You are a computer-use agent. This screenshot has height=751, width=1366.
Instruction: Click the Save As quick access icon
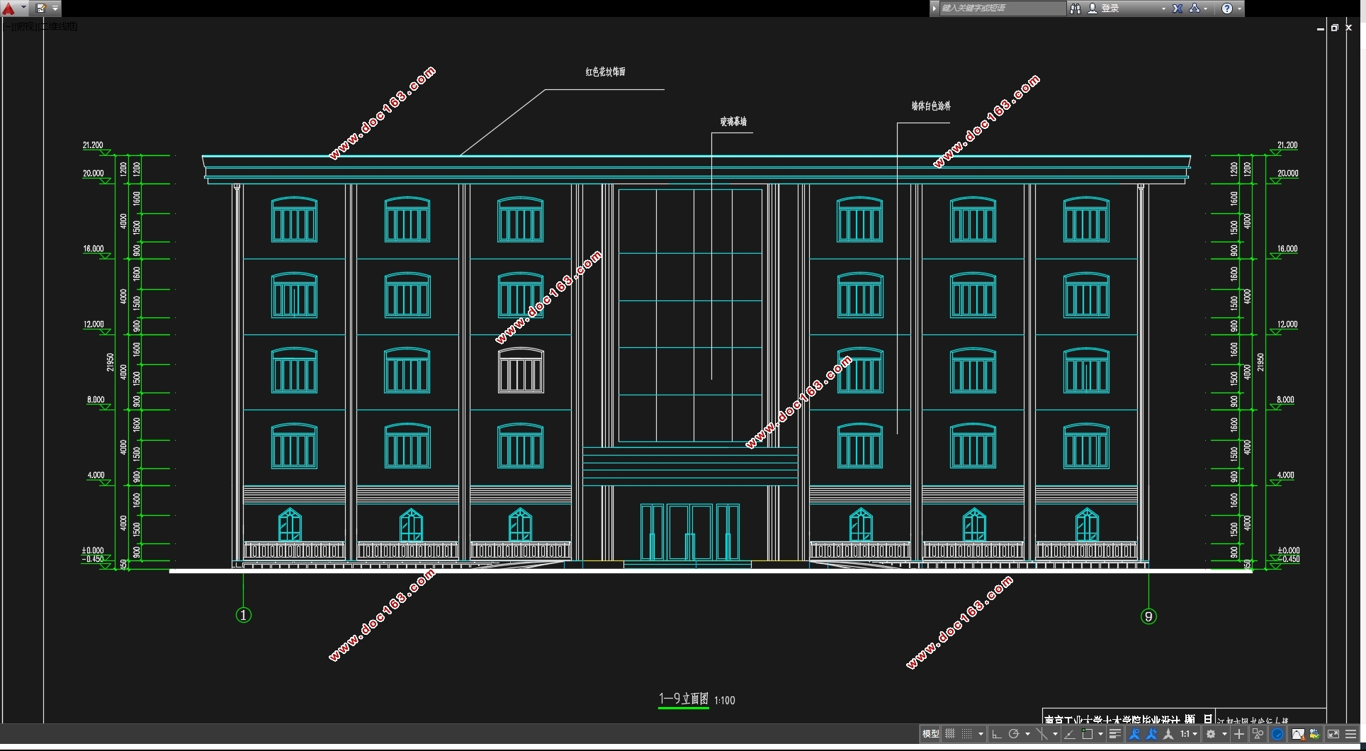tap(40, 9)
